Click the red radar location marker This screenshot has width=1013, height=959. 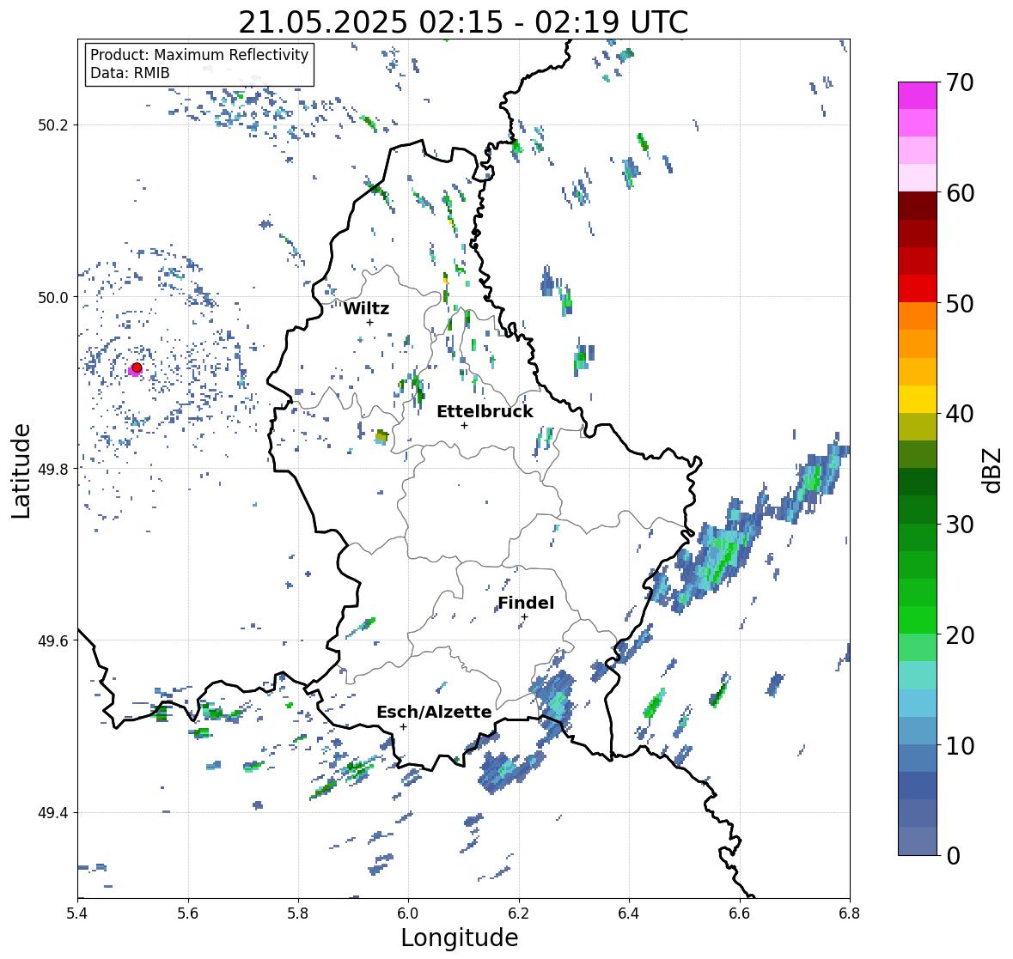137,367
